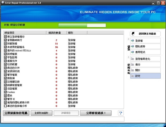The width and height of the screenshot is (166, 127).
Task: Click error count 4 for ActiveX row
Action: (x=56, y=51)
